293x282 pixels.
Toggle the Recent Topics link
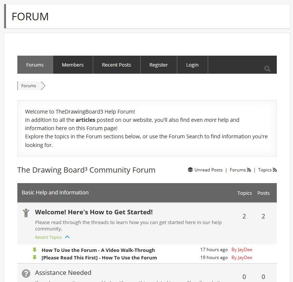coord(48,237)
